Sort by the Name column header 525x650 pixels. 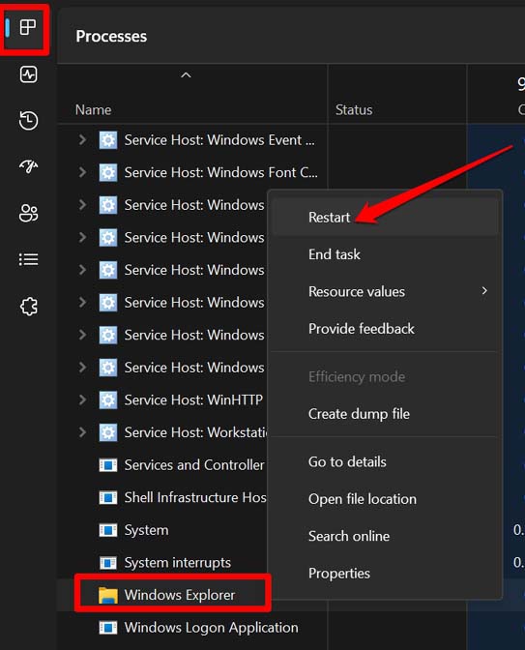(93, 110)
